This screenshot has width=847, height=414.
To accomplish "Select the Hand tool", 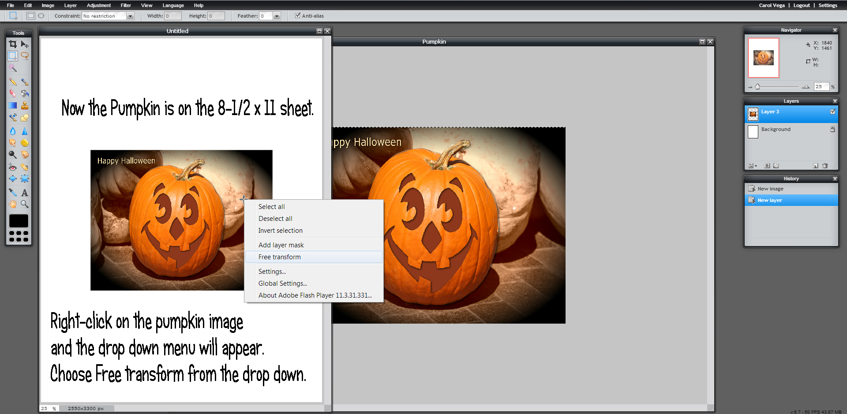I will point(13,204).
